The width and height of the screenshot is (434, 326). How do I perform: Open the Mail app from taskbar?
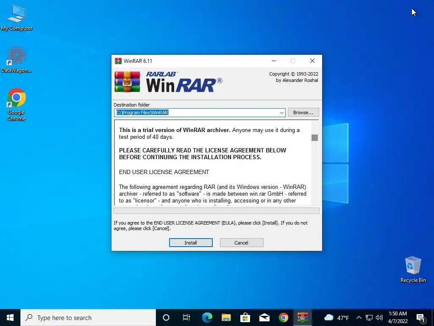pyautogui.click(x=264, y=318)
